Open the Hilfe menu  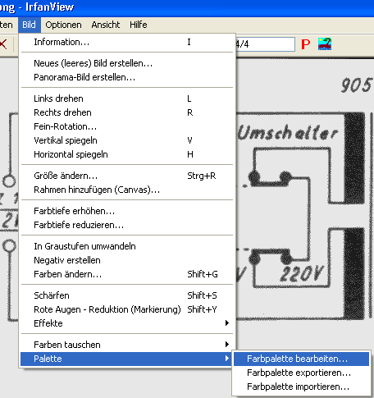tap(139, 25)
